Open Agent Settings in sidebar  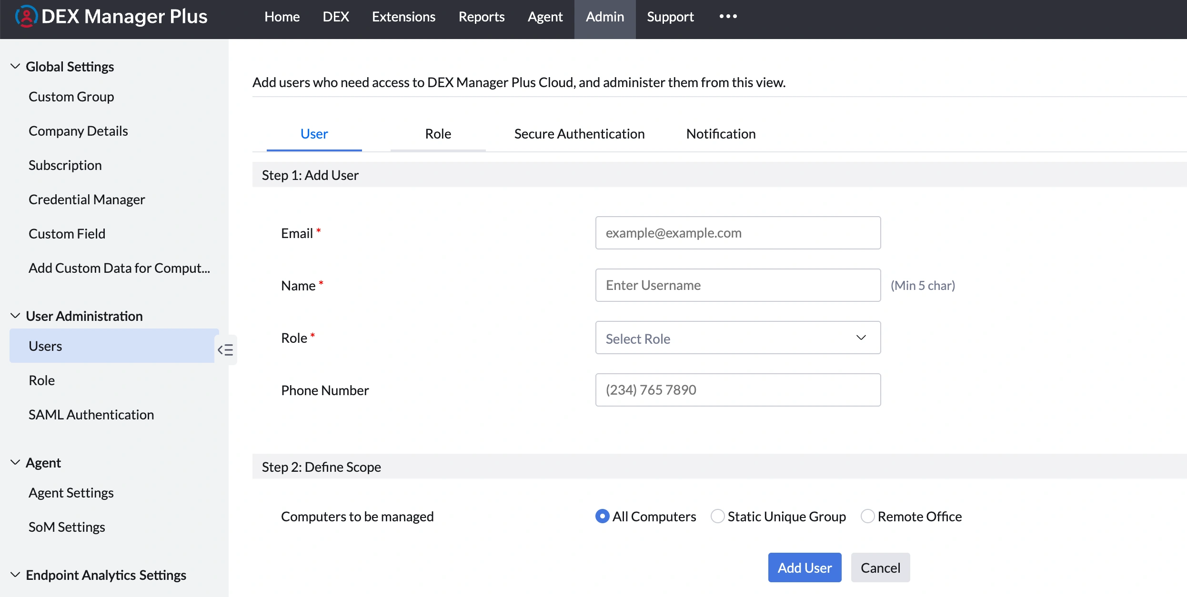[x=71, y=493]
